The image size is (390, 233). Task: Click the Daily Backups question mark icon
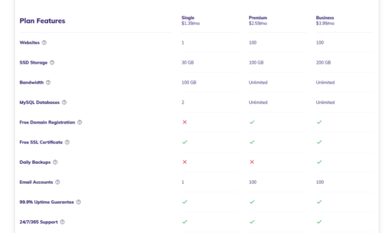tap(55, 162)
